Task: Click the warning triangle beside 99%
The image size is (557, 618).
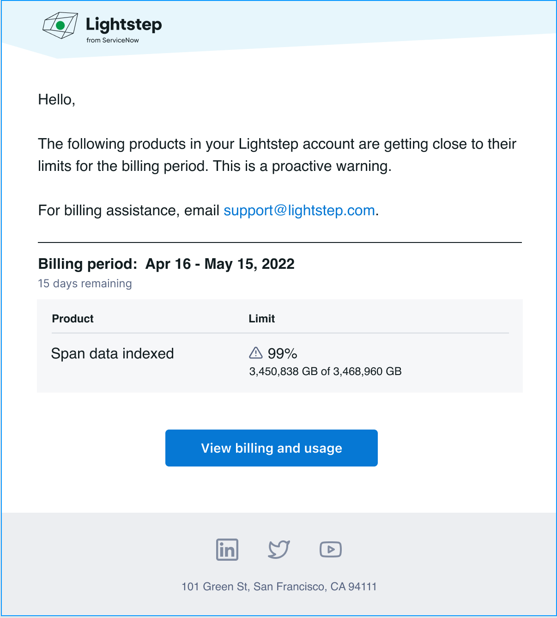Action: [x=255, y=353]
